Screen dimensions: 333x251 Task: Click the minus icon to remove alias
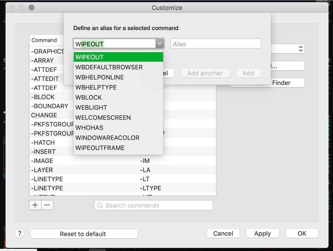pos(47,205)
